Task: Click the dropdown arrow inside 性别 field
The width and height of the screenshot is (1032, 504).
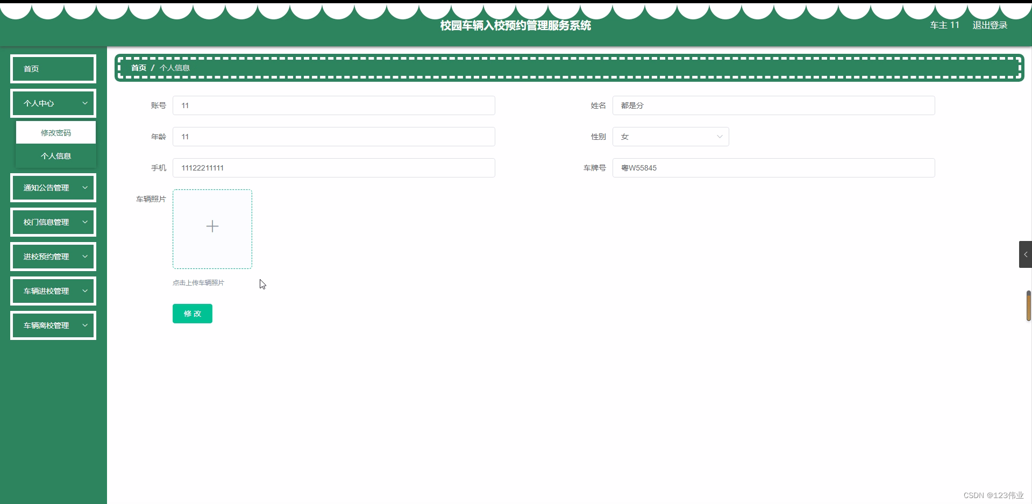Action: tap(719, 137)
